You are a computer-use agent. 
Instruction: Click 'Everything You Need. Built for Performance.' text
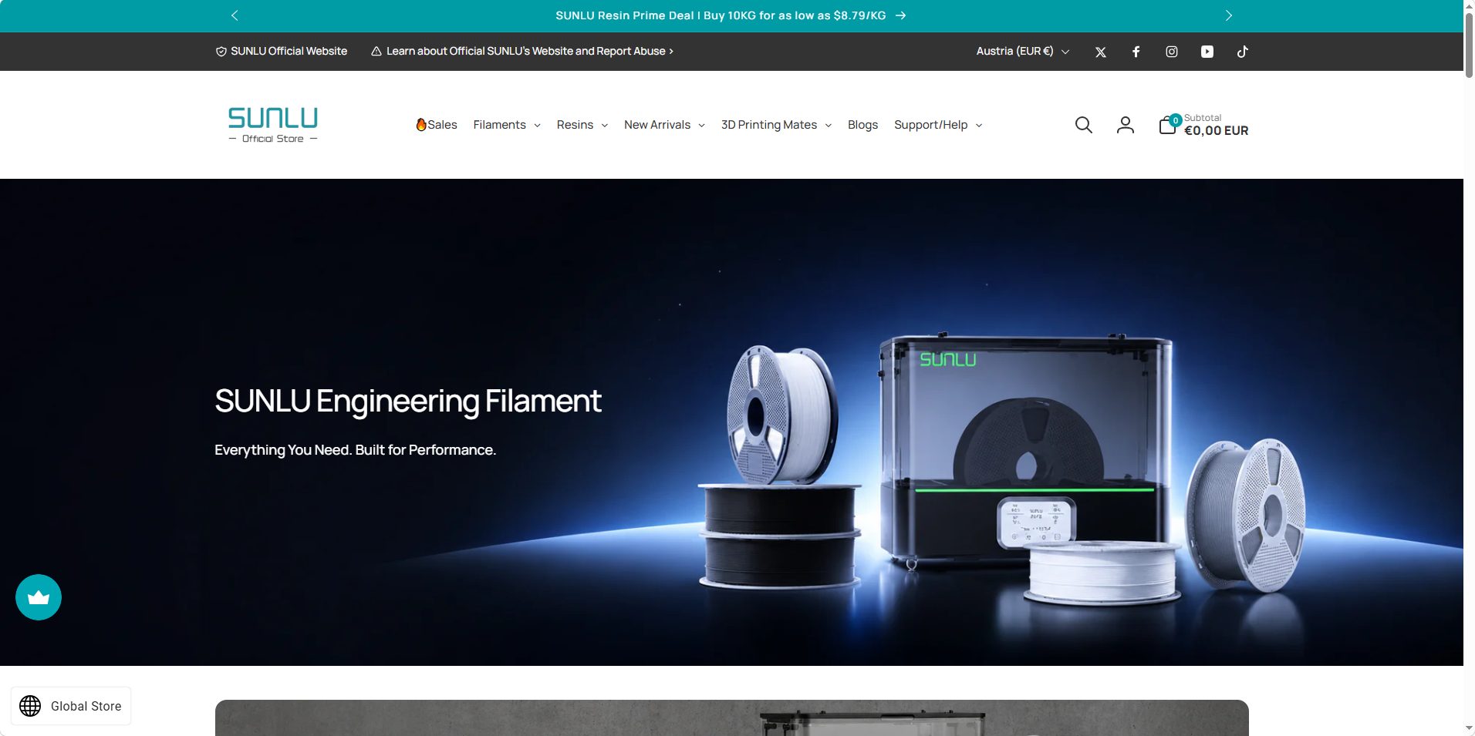356,450
